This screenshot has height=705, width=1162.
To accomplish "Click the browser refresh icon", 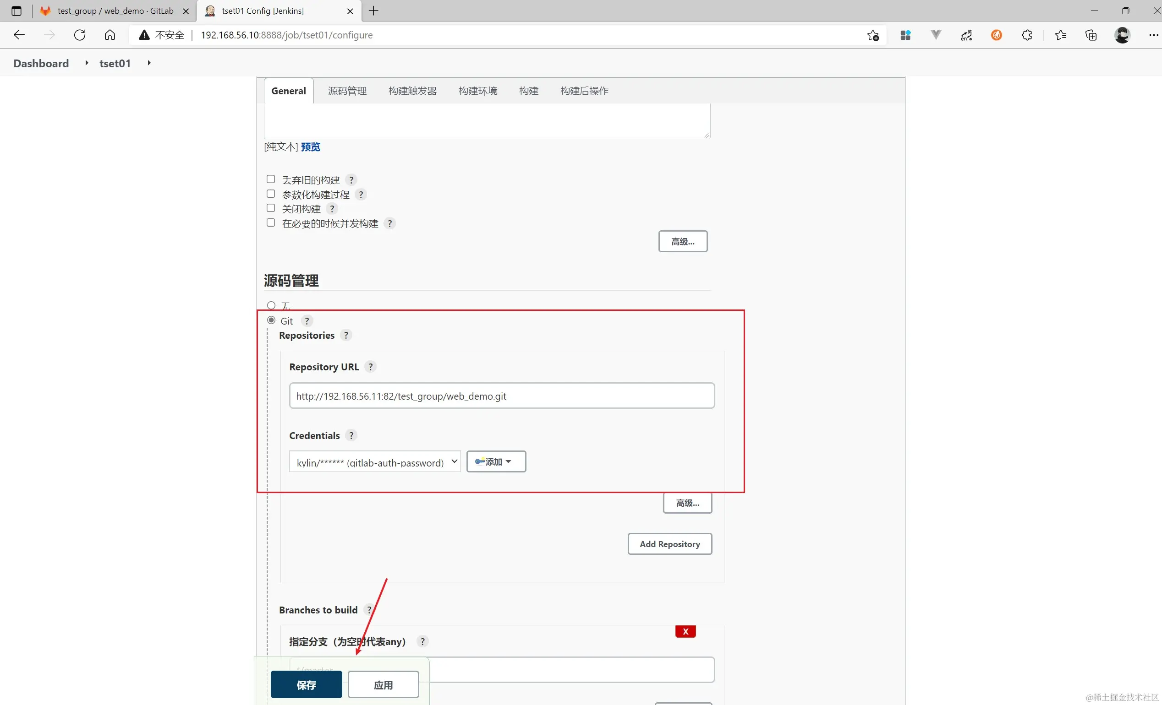I will (x=80, y=35).
